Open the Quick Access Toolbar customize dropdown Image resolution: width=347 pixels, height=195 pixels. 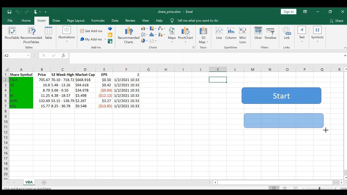46,12
